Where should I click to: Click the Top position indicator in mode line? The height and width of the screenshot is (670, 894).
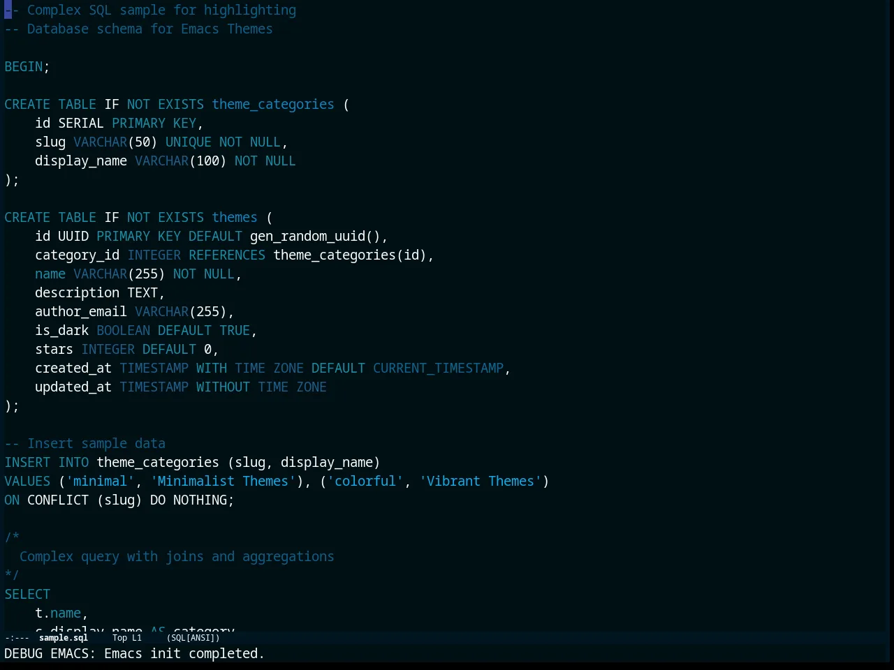click(x=120, y=638)
